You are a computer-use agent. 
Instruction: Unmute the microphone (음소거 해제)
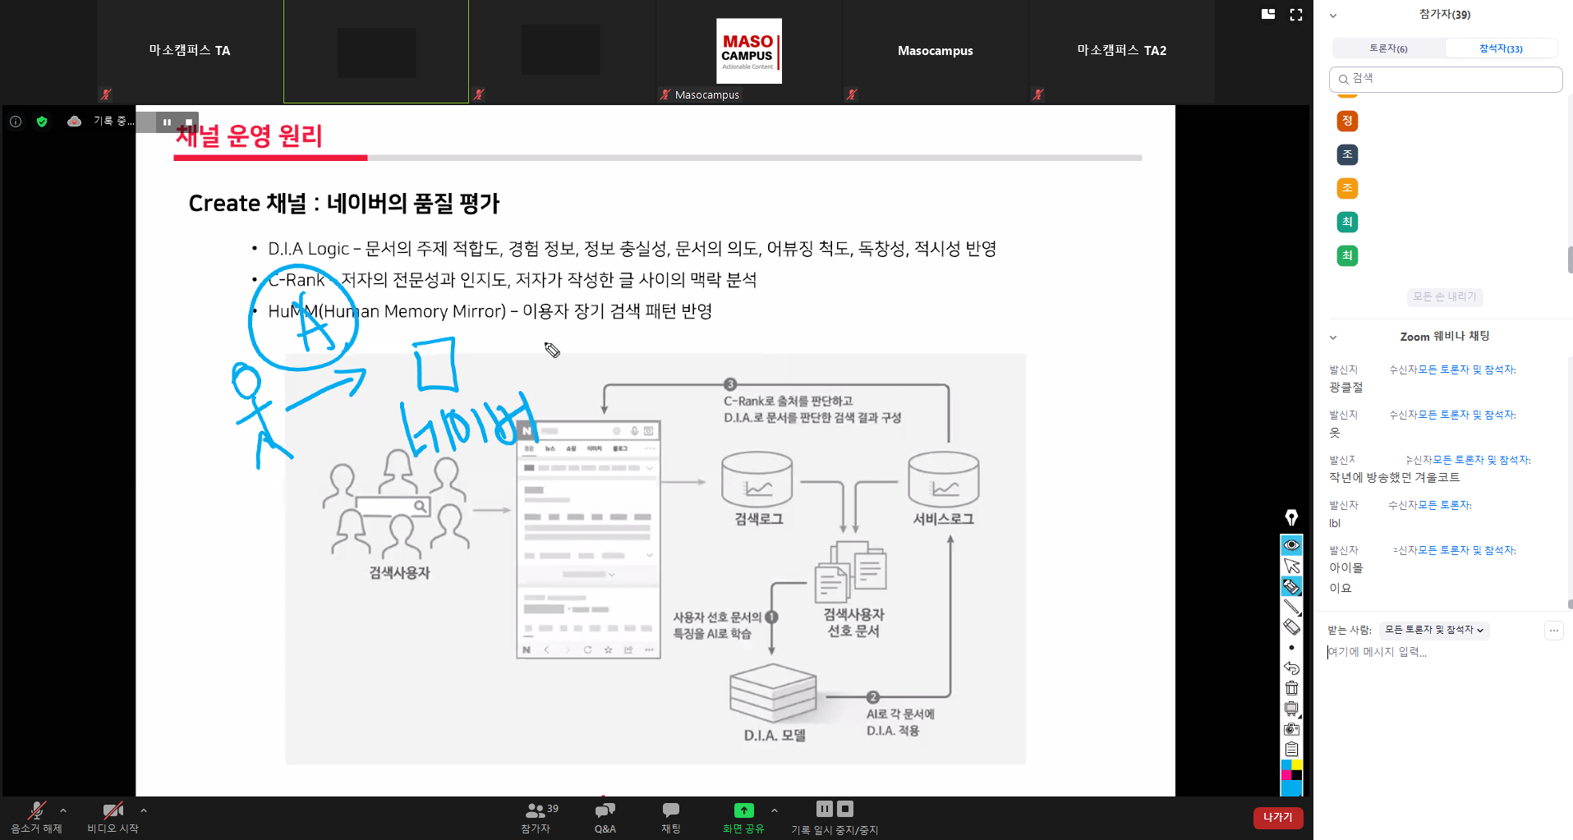[36, 817]
